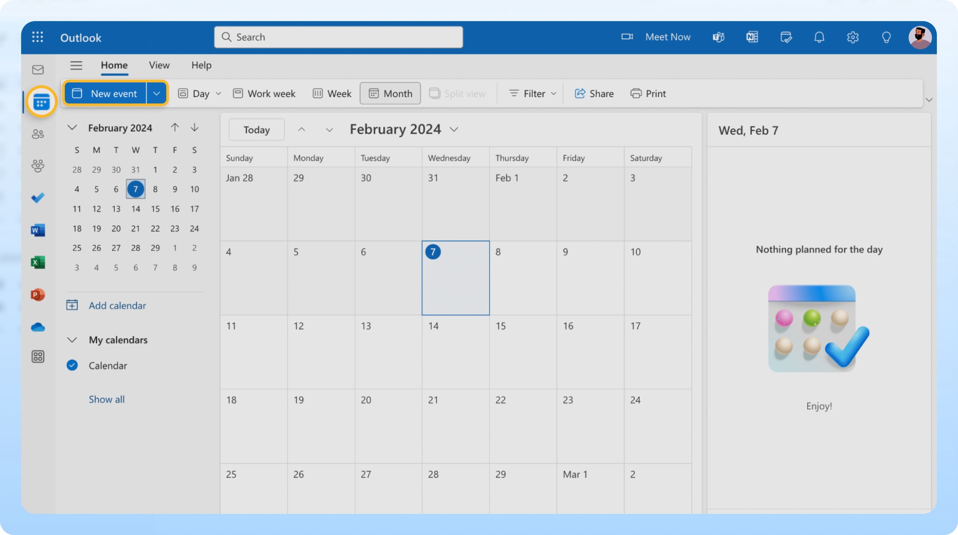
Task: Expand the February 2024 month picker
Action: [x=454, y=129]
